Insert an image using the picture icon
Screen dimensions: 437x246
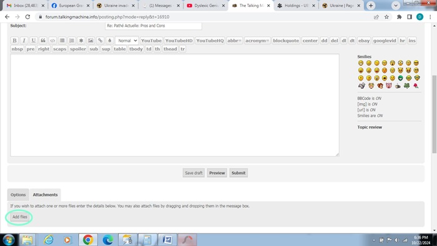point(91,41)
